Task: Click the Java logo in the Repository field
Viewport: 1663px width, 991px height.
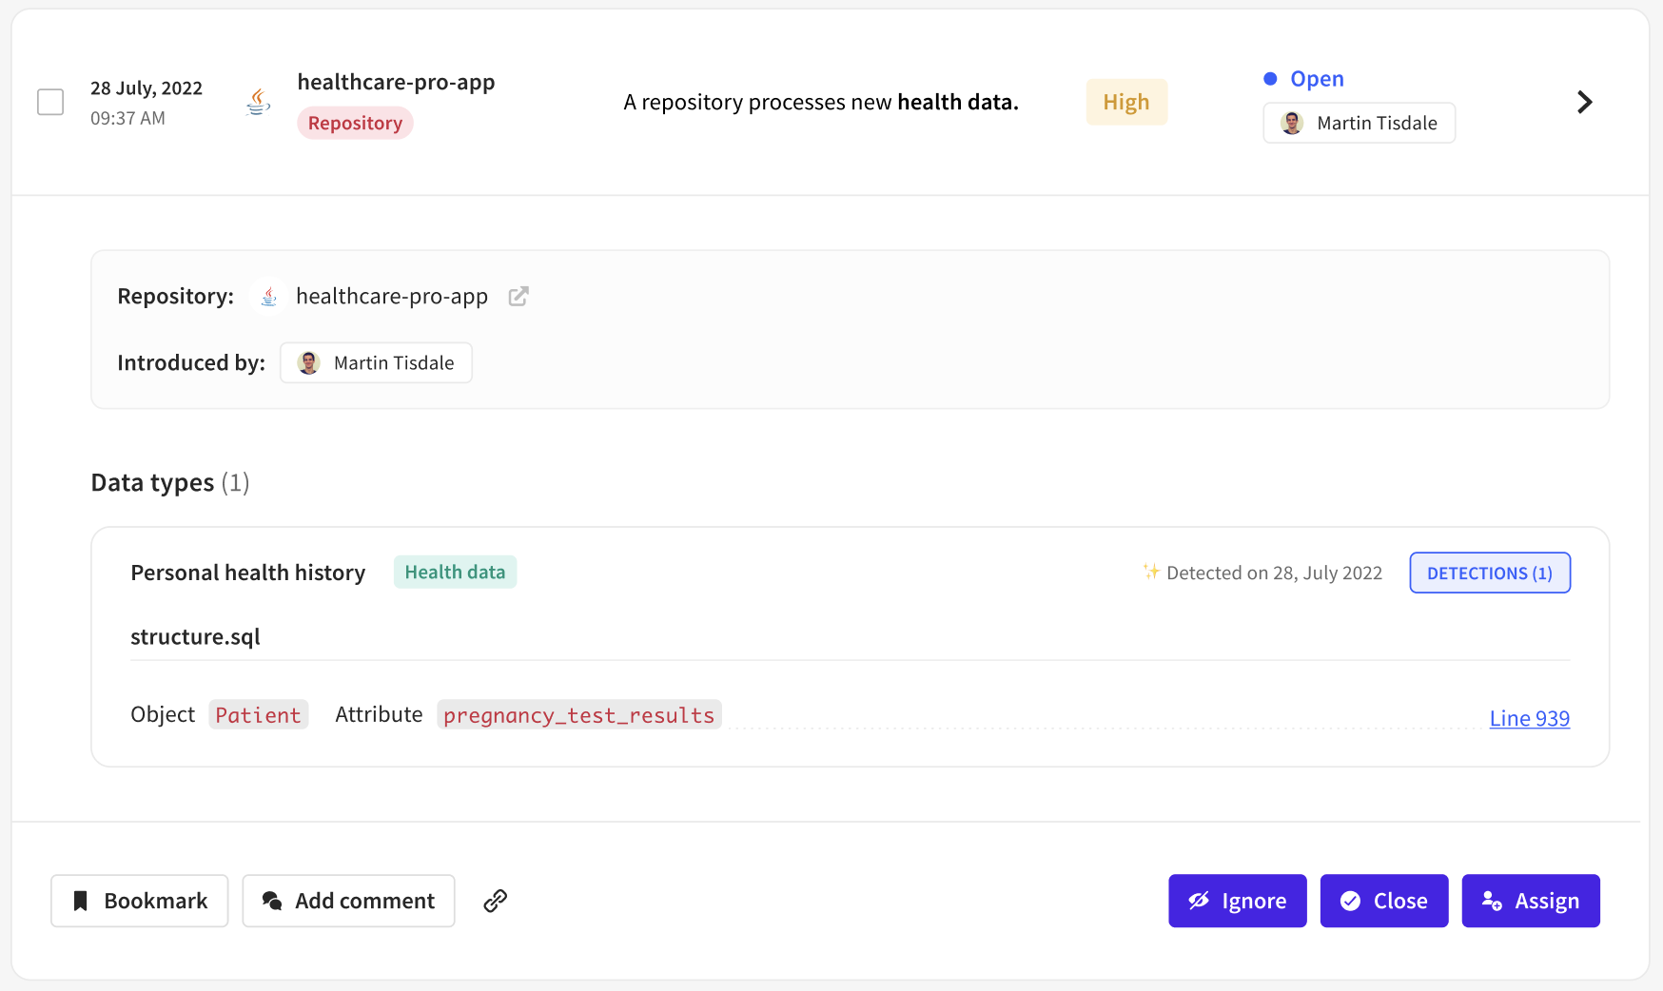Action: (269, 297)
